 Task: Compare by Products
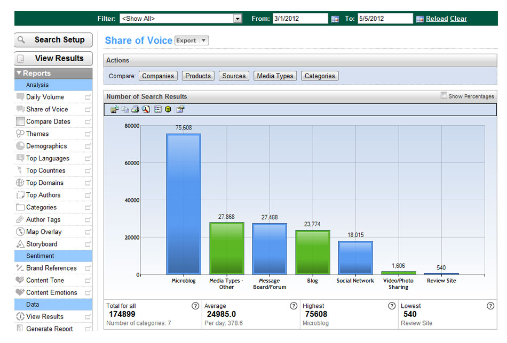[198, 76]
